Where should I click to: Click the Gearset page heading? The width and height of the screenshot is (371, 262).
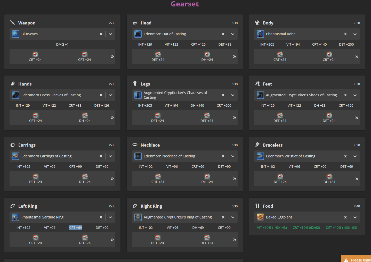coord(185,4)
